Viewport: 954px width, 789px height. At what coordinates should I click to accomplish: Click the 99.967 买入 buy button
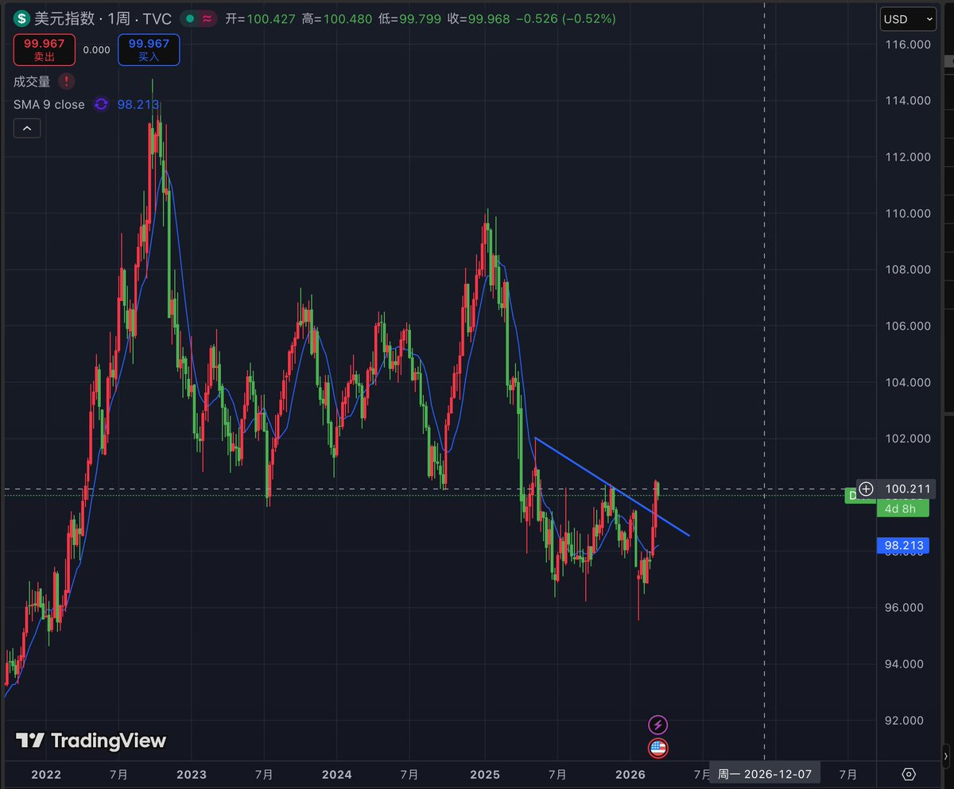click(x=149, y=49)
